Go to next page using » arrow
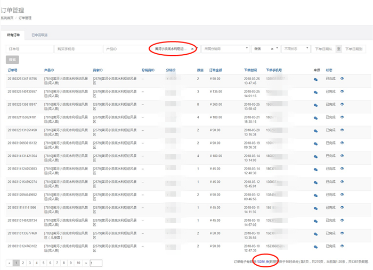Viewport: 373px width, 270px height. tap(86, 263)
